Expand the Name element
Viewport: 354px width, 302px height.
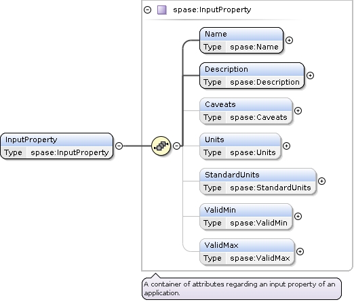tap(289, 40)
